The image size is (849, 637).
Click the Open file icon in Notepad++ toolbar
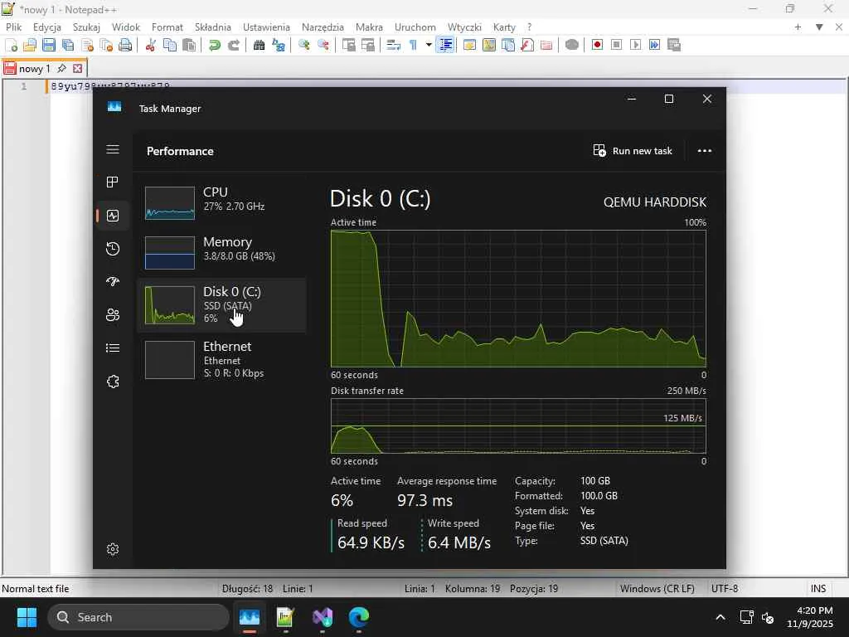coord(30,45)
